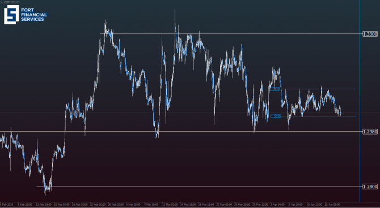Click the '4 Mar 18:00' time axis label
This screenshot has height=208, width=380.
click(x=134, y=205)
